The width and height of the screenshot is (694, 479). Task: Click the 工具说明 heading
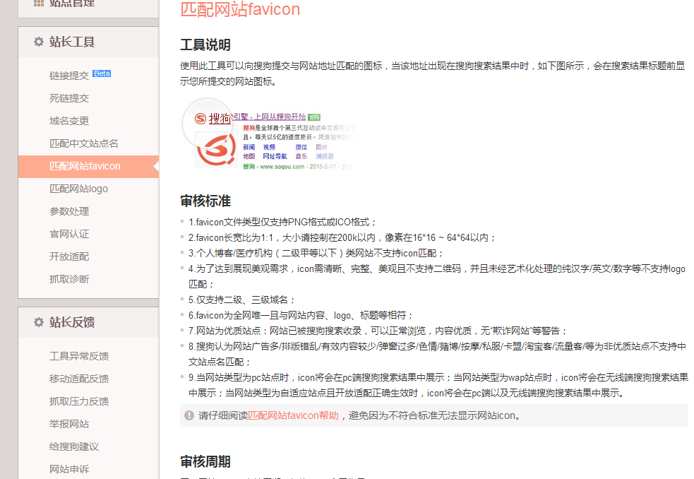205,45
